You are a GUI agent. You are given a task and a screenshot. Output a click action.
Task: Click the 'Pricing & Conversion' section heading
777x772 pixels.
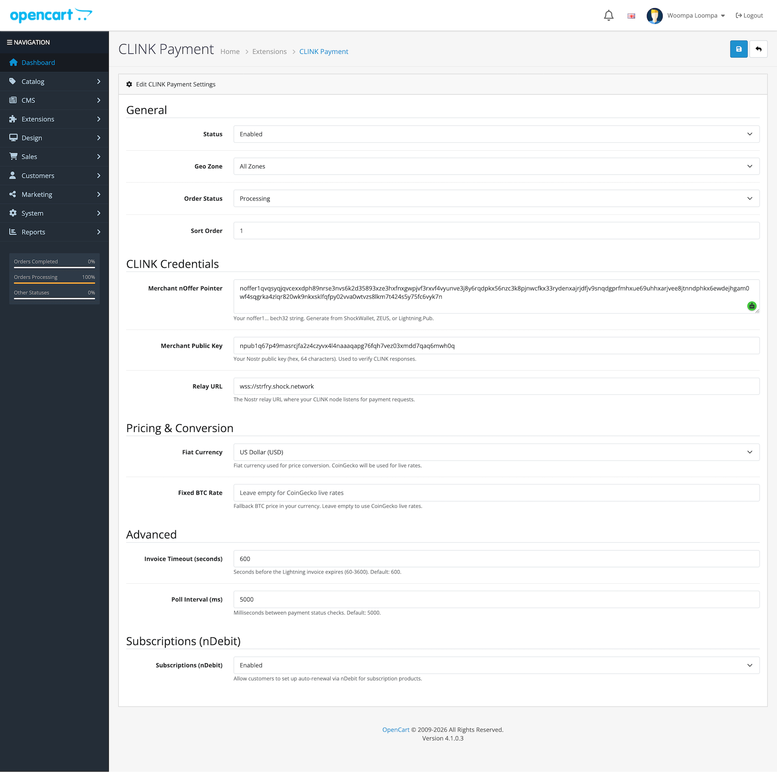coord(180,428)
